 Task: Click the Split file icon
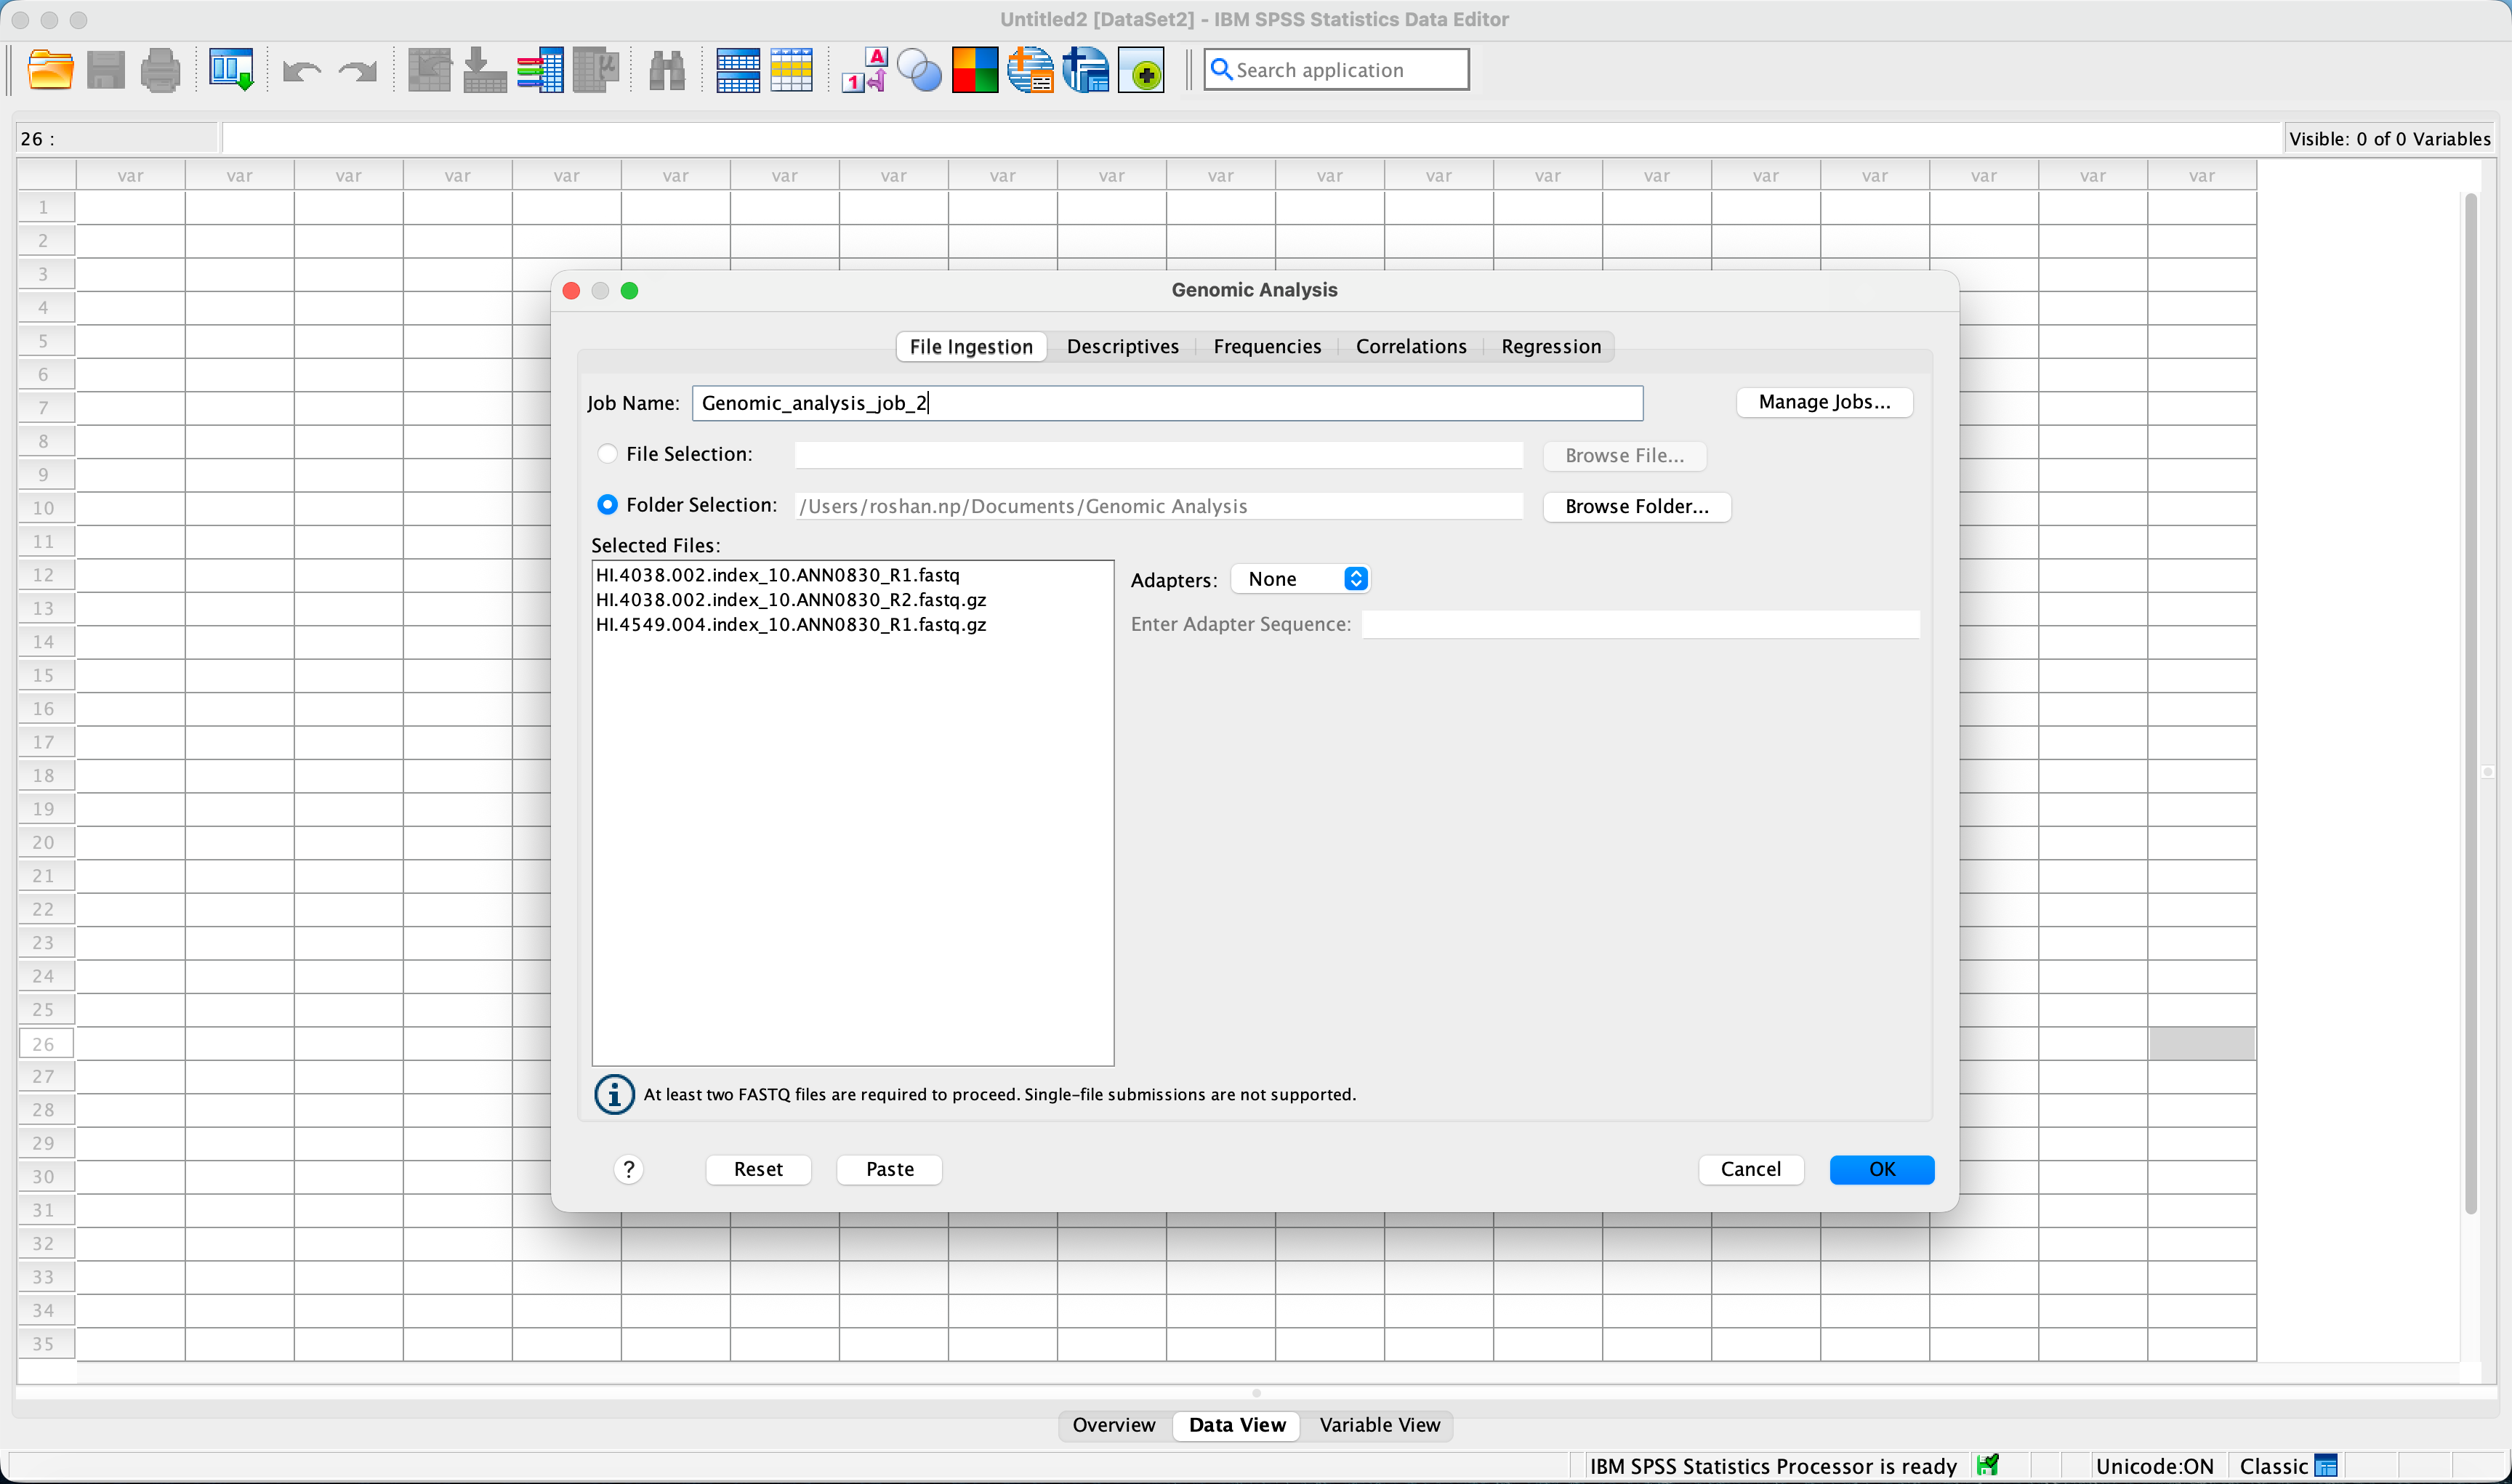click(x=738, y=70)
